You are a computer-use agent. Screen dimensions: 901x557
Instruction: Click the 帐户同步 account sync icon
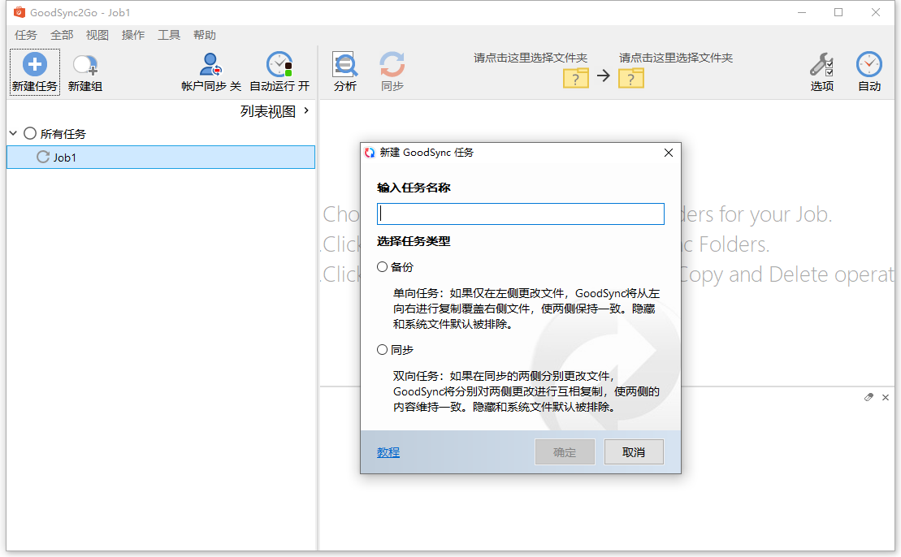tap(210, 64)
